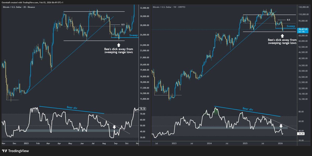The width and height of the screenshot is (312, 156).
Task: Click the 2026 label on the weekly time axis
Action: click(x=280, y=143)
